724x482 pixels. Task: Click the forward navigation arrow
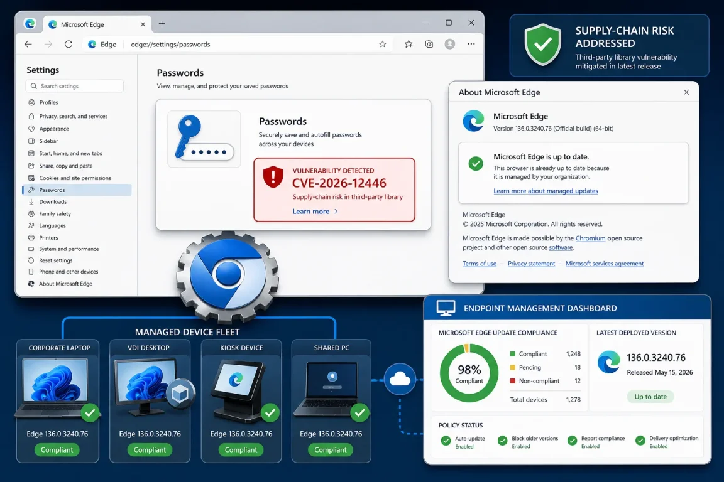pos(48,45)
